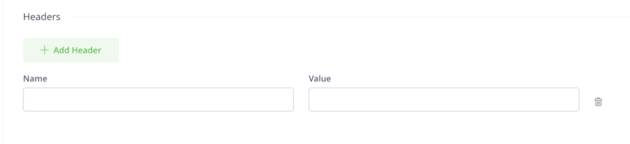630x144 pixels.
Task: Hit the green plus sign beside Add Header
Action: [44, 50]
